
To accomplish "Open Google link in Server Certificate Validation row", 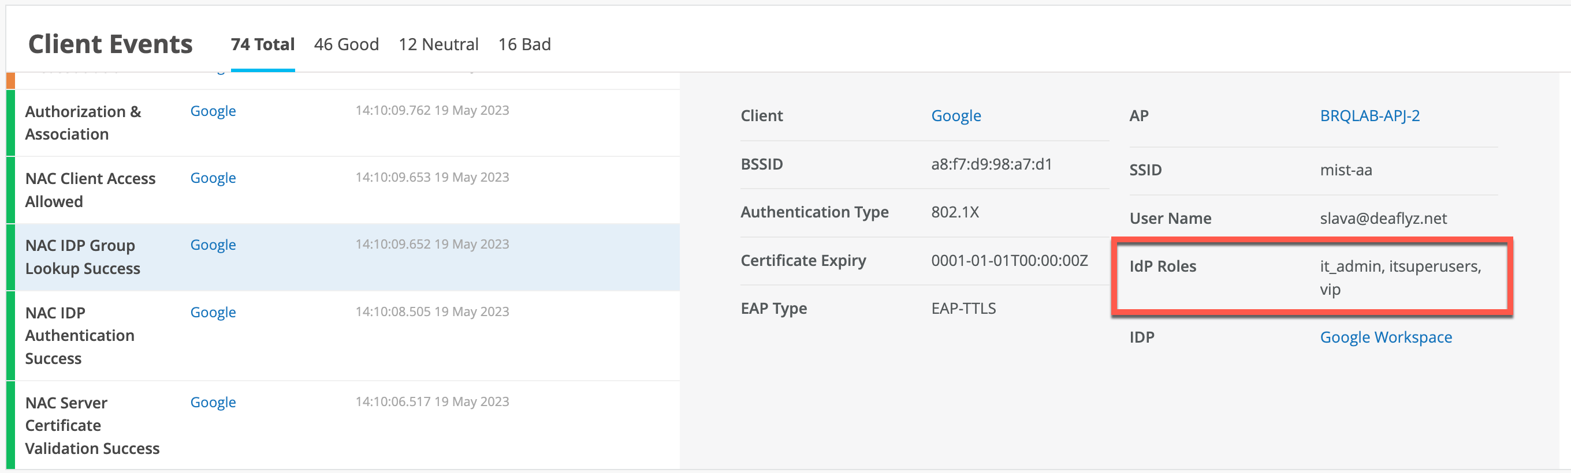I will click(x=213, y=403).
